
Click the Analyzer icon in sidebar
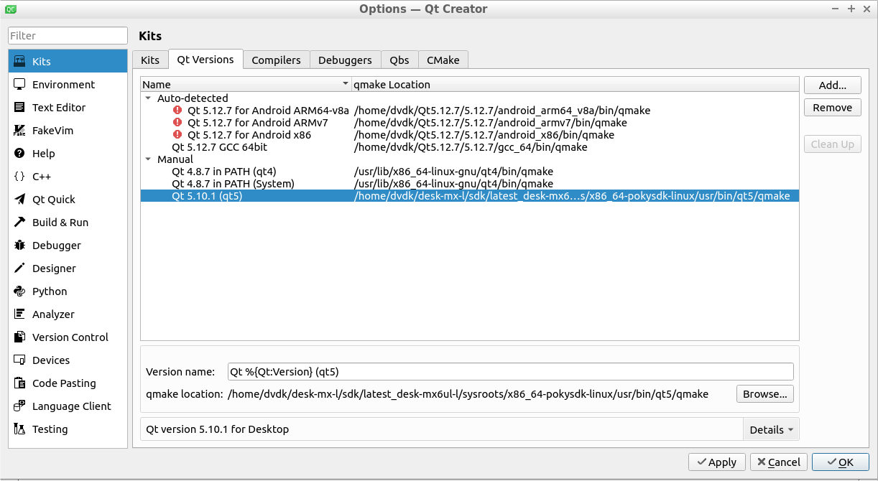pyautogui.click(x=19, y=314)
